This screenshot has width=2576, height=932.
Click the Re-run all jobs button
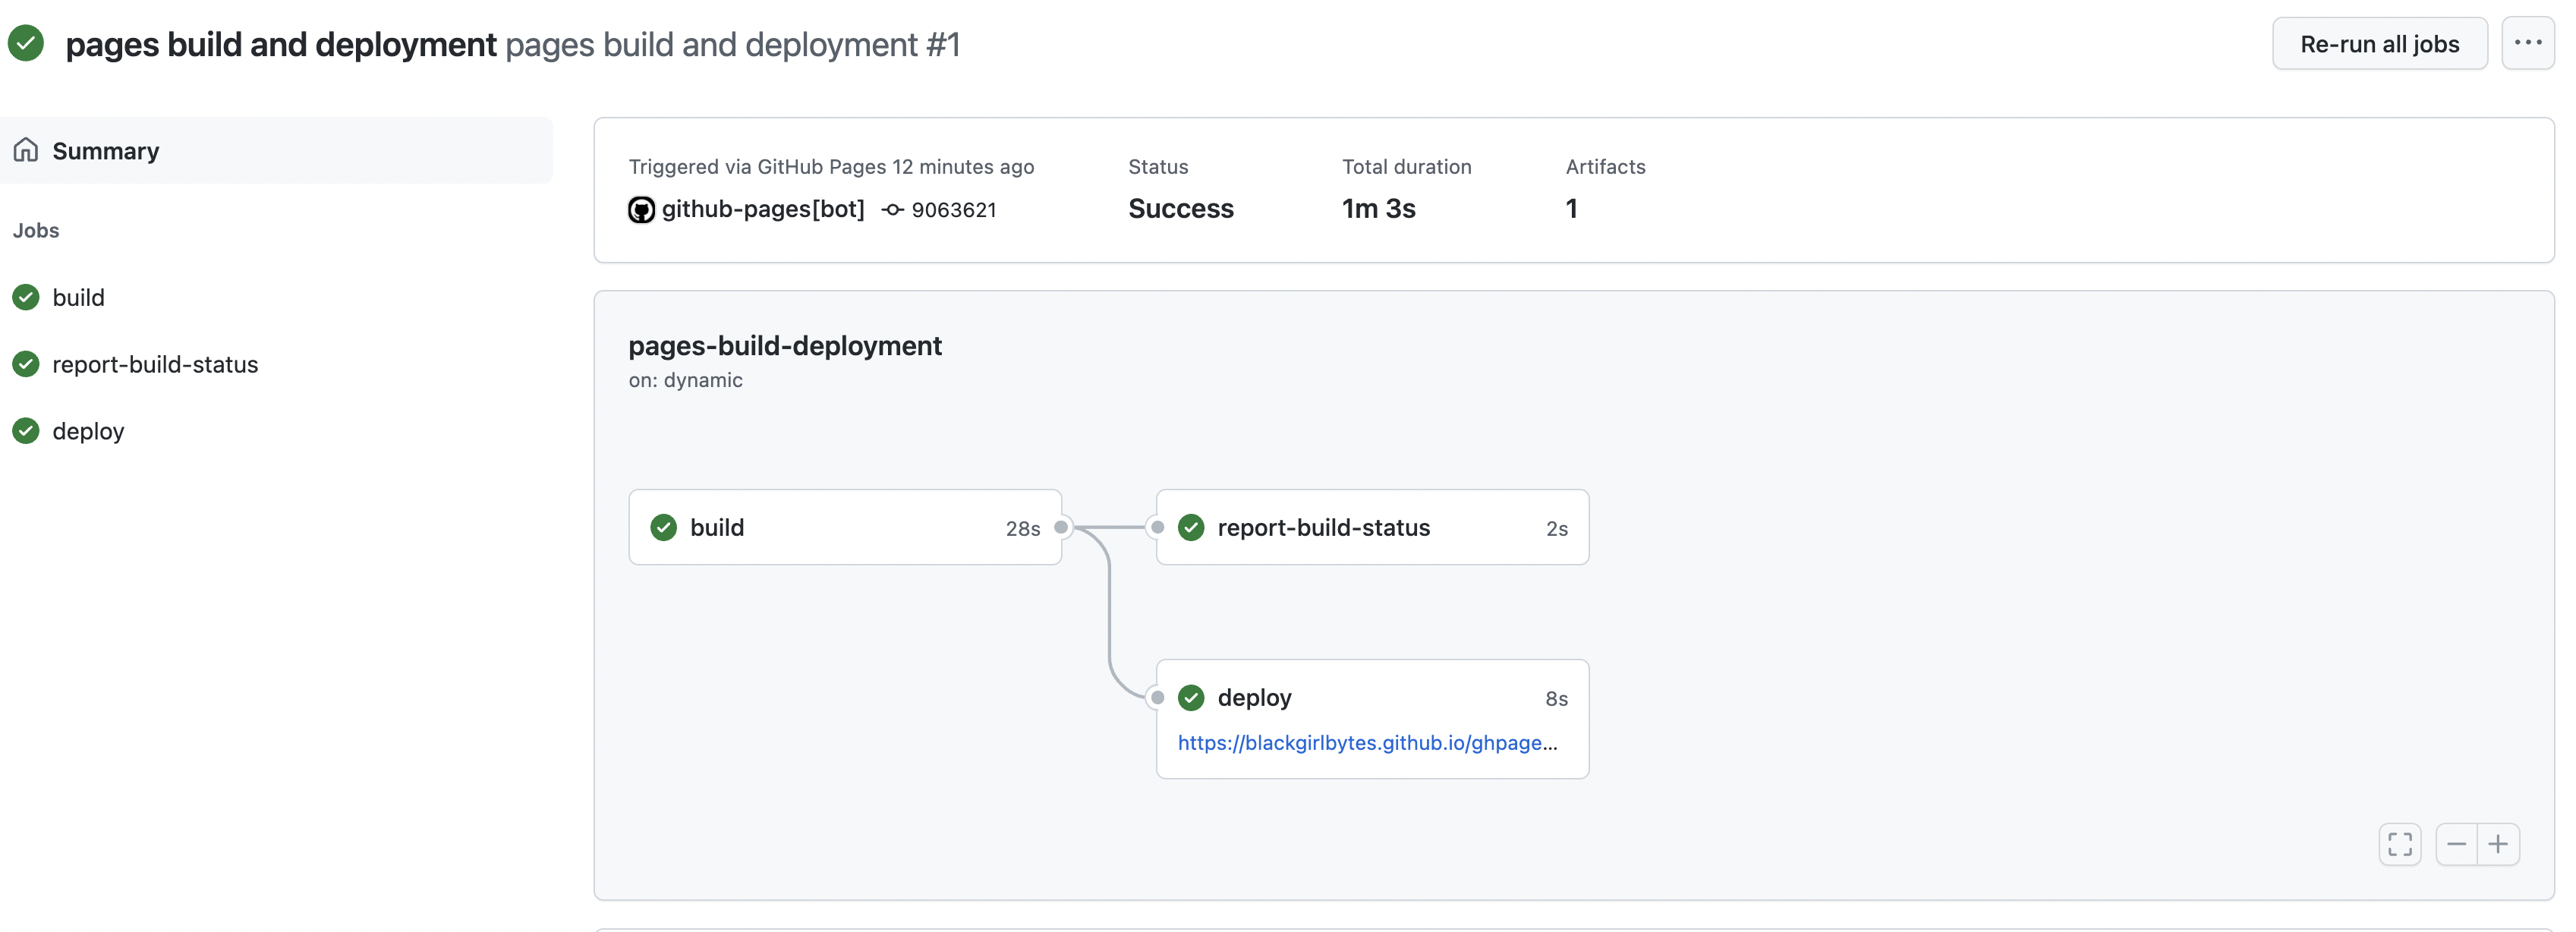2379,43
